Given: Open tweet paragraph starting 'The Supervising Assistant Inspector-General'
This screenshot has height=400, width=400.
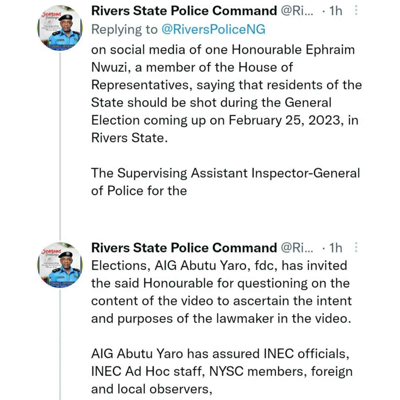Looking at the screenshot, I should pos(226,182).
